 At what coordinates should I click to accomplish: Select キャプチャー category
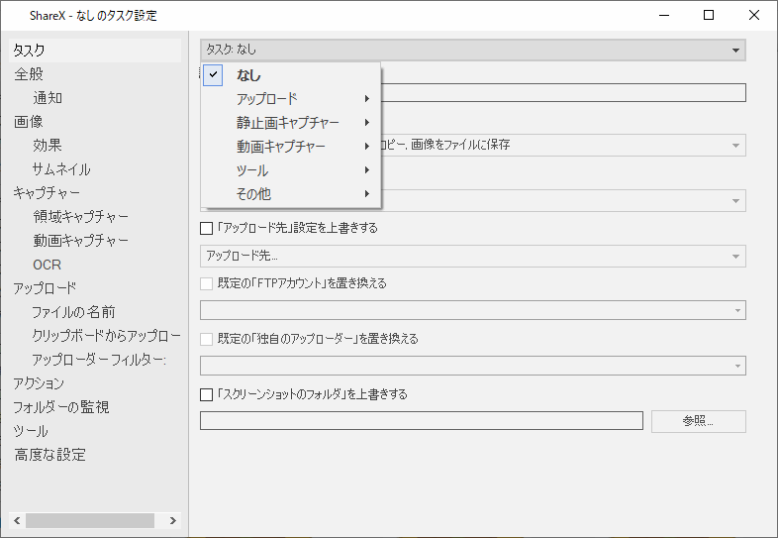47,193
